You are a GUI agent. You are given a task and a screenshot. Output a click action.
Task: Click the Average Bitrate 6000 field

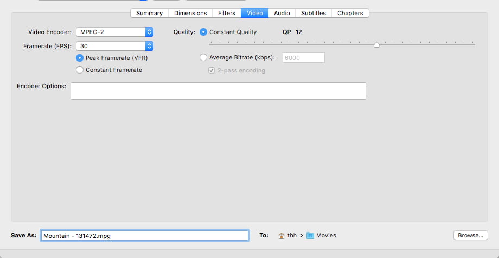(304, 58)
